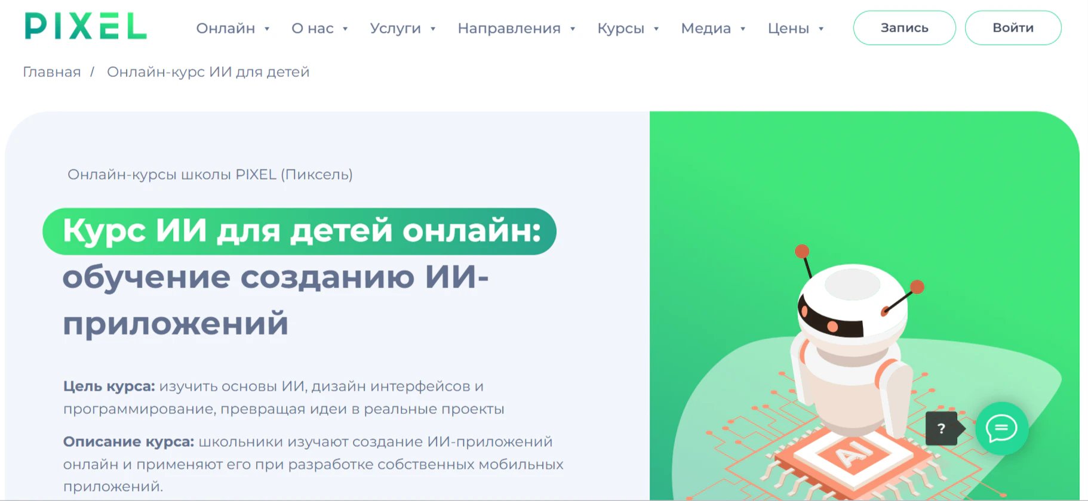Open the Направления menu item

tap(509, 28)
